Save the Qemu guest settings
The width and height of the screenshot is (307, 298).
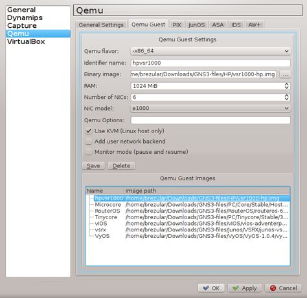pyautogui.click(x=93, y=165)
